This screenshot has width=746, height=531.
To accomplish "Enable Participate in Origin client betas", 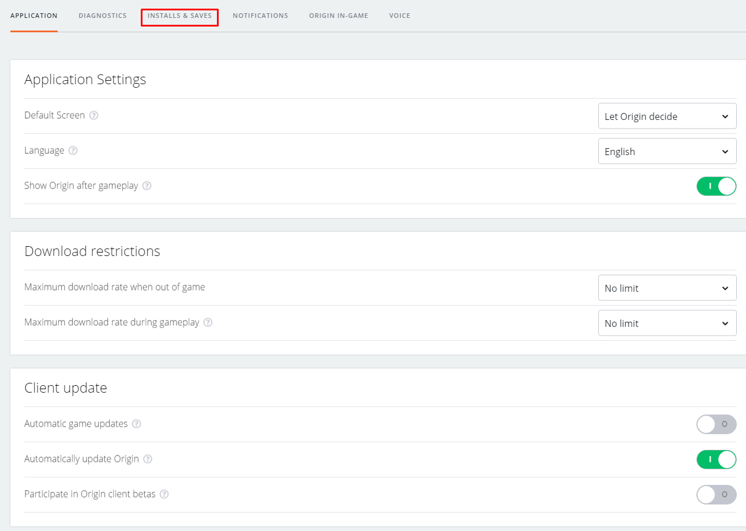I will pyautogui.click(x=717, y=495).
